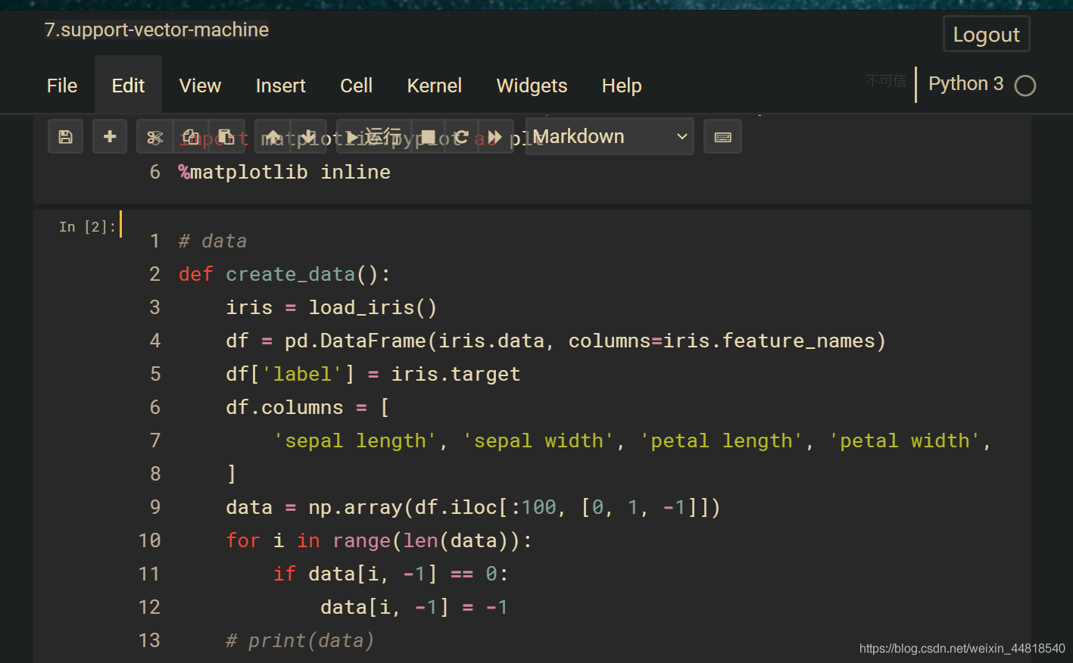Insert a new cell with plus icon
Image resolution: width=1073 pixels, height=663 pixels.
coord(110,137)
